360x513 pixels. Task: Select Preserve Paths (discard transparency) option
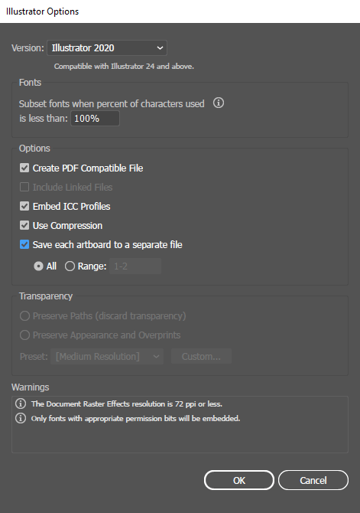click(24, 316)
